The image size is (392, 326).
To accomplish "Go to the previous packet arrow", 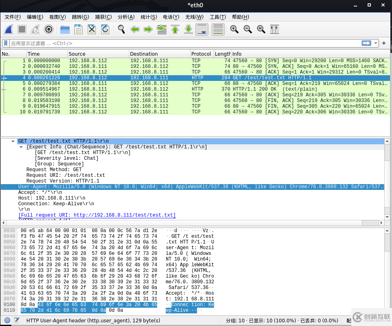I will (134, 29).
